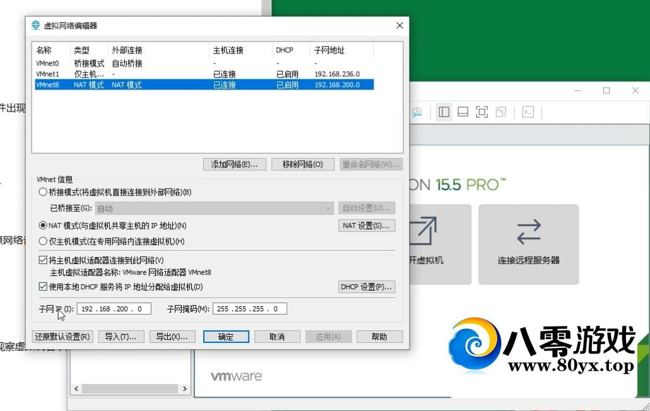
Task: Click left arrow of VMware library horizontal scrollbar
Action: 76,389
